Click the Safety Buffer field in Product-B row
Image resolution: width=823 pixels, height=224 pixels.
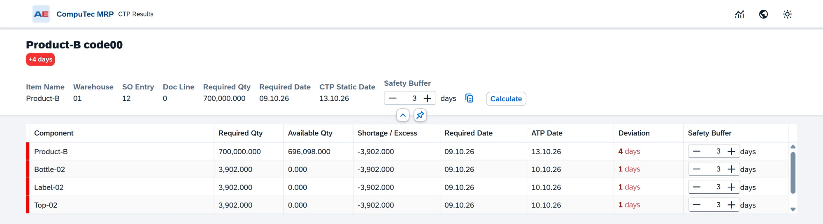[x=714, y=151]
